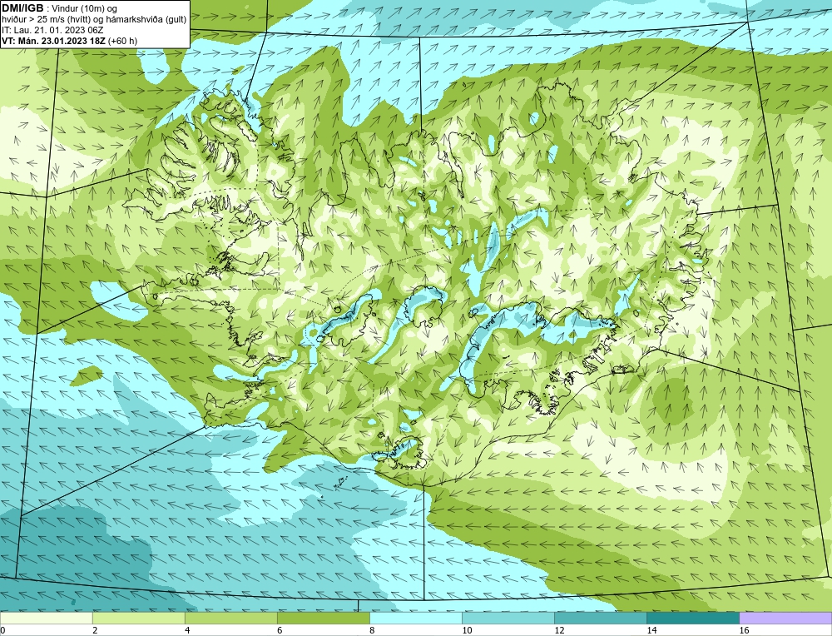Screen dimensions: 832x636
Task: Click the 14–16 m/s dark teal legend swatch
Action: [x=692, y=618]
